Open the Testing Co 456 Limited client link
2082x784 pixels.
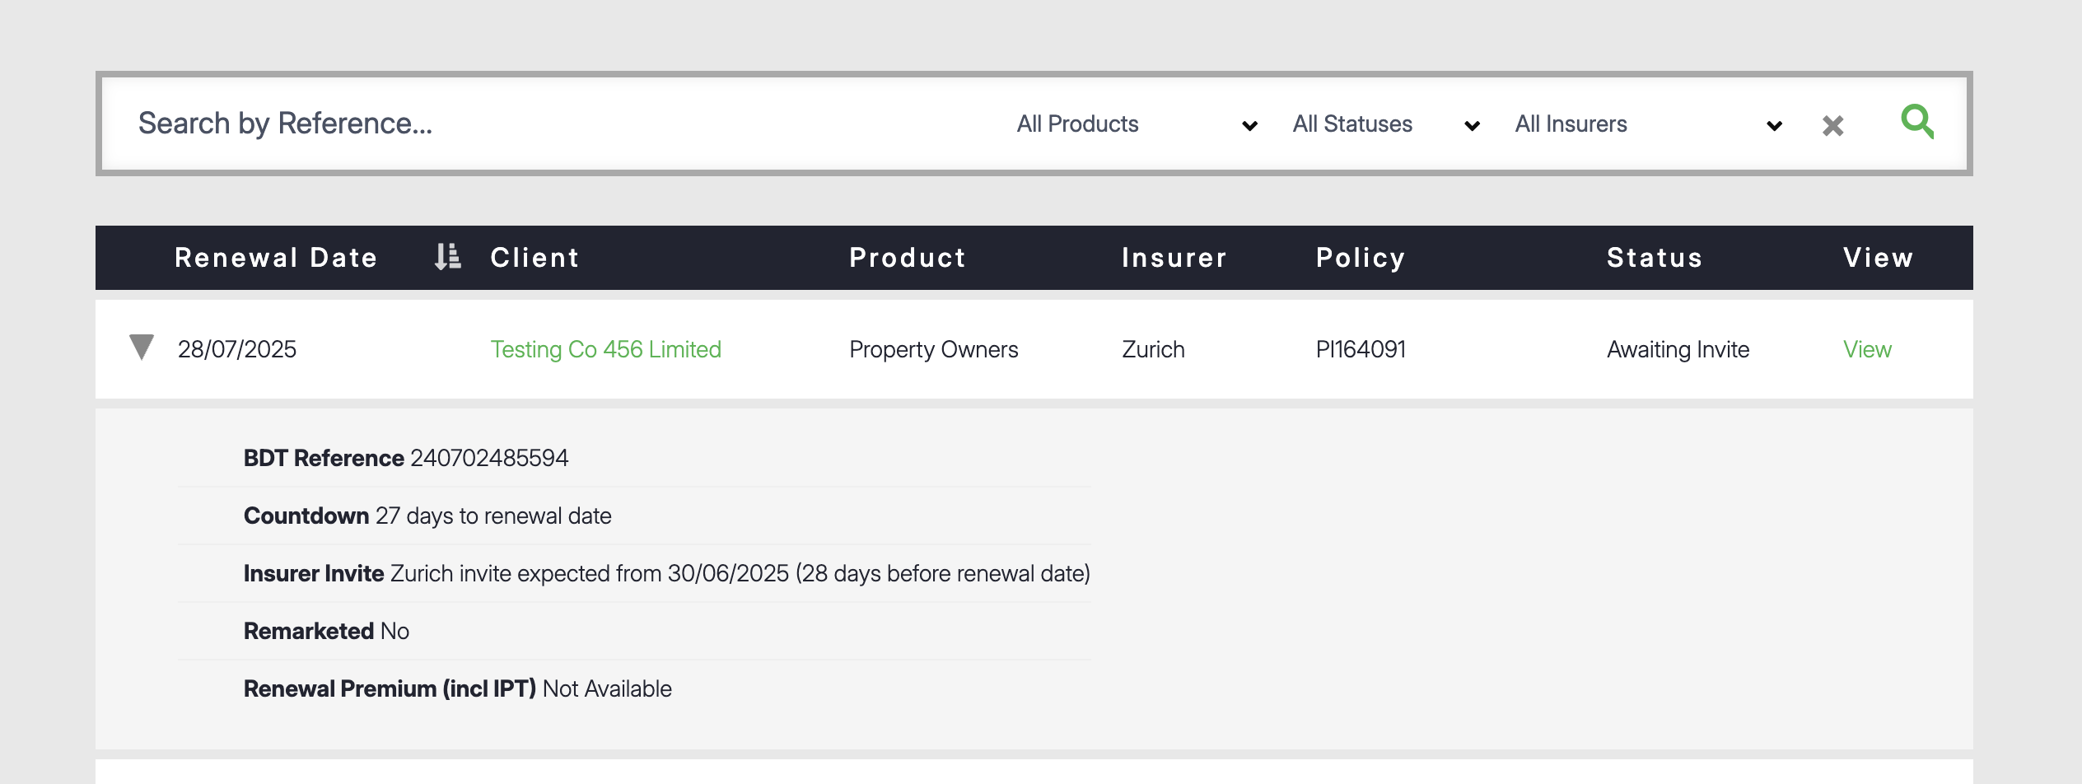(605, 349)
